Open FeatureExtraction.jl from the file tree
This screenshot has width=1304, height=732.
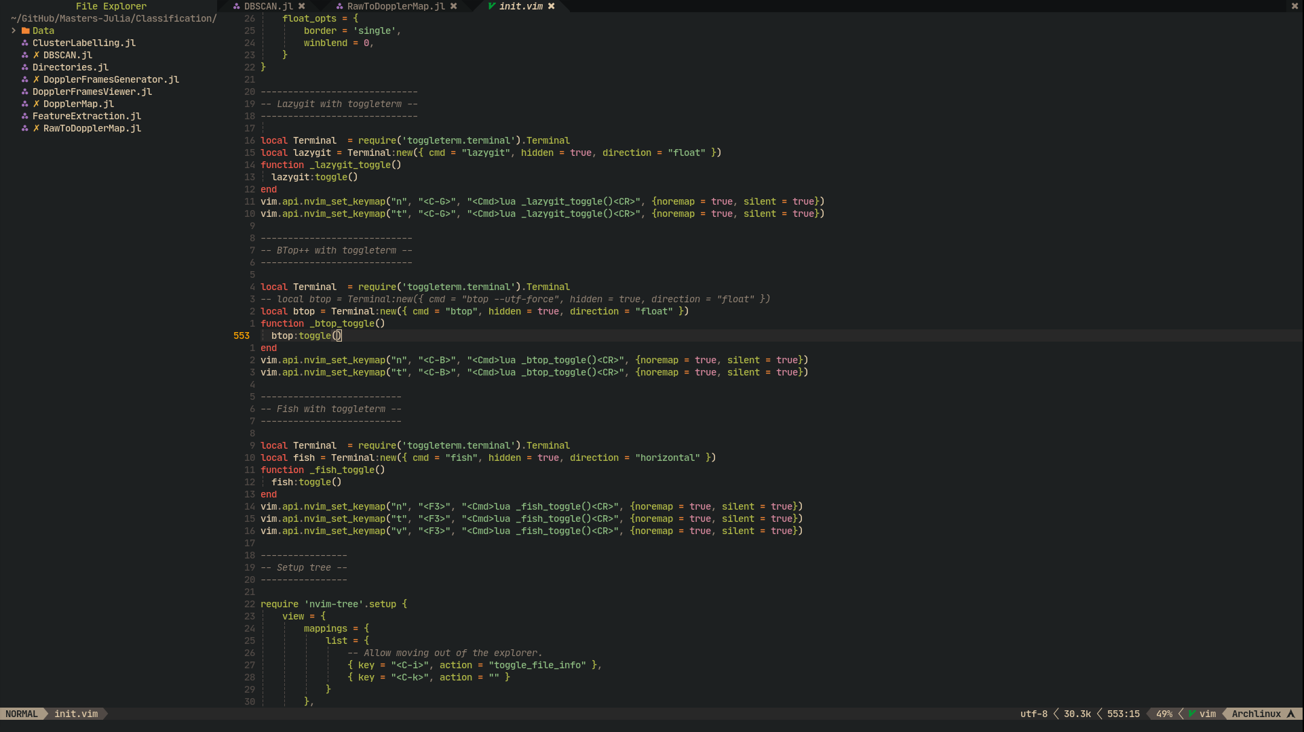(x=87, y=116)
